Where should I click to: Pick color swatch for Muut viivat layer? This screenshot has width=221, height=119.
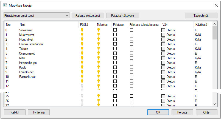pyautogui.click(x=163, y=39)
